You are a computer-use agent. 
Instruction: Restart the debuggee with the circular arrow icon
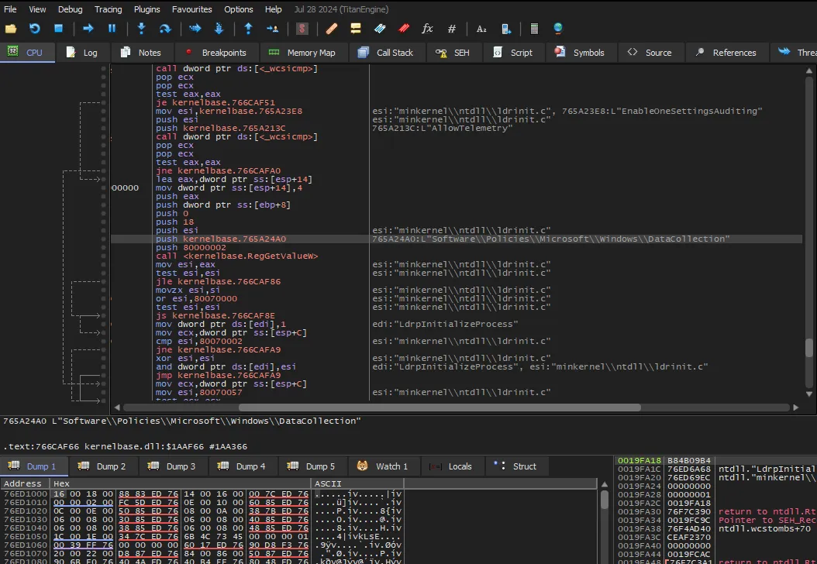point(34,29)
